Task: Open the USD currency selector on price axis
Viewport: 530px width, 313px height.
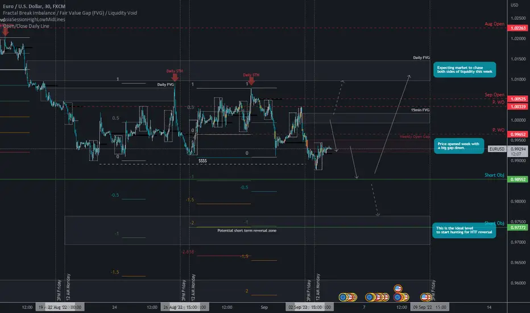Action: coord(514,5)
